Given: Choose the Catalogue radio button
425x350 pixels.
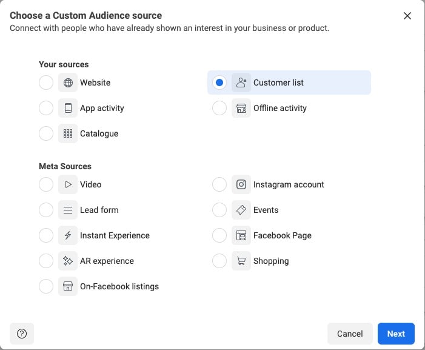Looking at the screenshot, I should pyautogui.click(x=46, y=133).
